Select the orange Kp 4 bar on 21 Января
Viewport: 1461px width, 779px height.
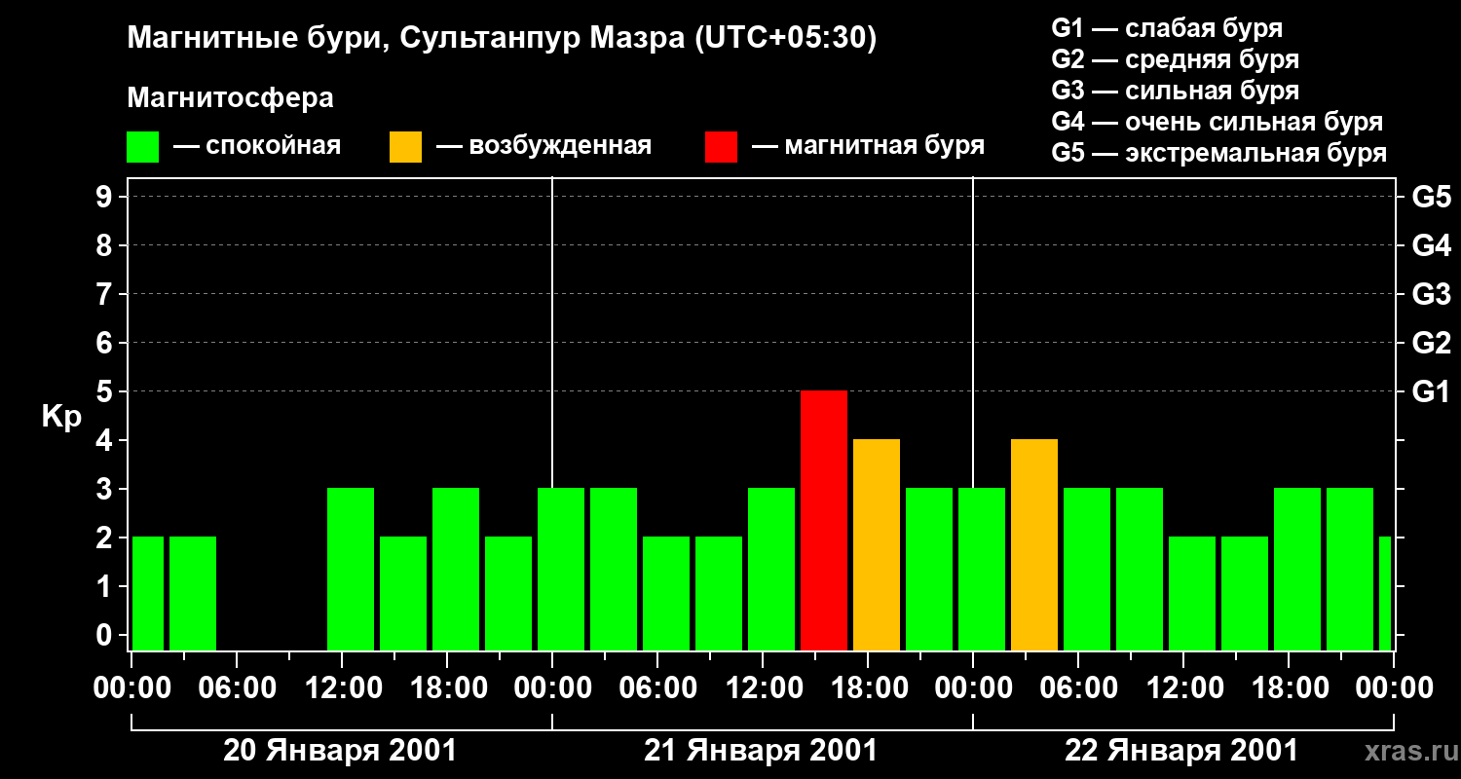(877, 545)
